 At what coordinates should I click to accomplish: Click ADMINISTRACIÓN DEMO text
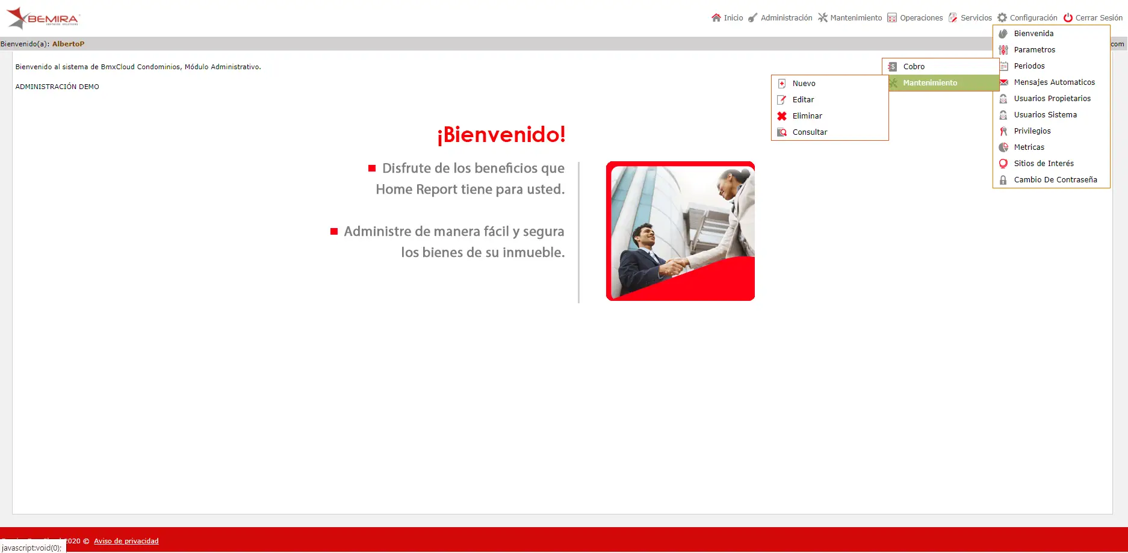(57, 87)
